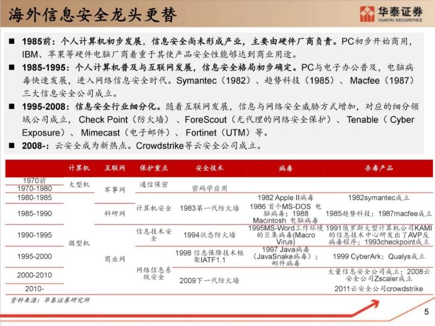Click the row label 1990-1995

(34, 235)
